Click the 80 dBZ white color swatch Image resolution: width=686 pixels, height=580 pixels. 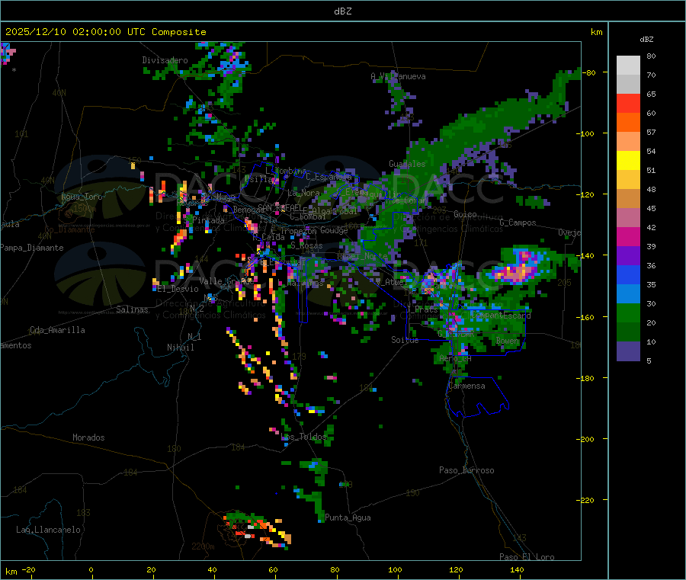click(628, 66)
